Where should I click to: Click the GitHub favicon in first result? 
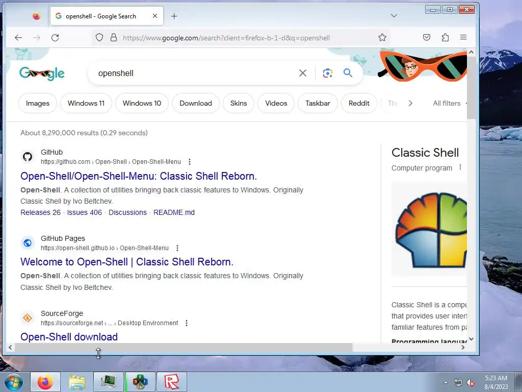(28, 157)
